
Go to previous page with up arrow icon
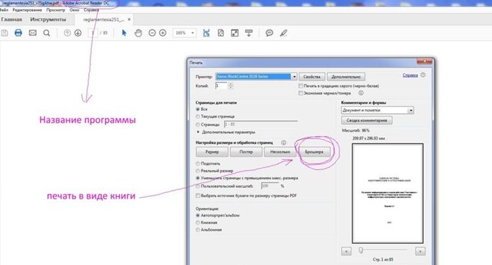pos(67,33)
